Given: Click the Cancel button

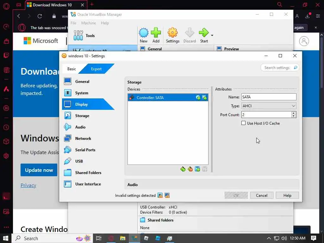Looking at the screenshot, I should tap(262, 196).
